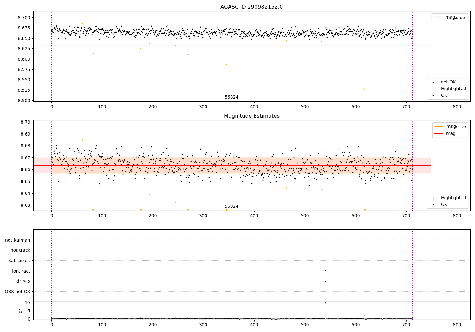
Task: Click the "Ion. rad." row label
Action: click(x=21, y=271)
